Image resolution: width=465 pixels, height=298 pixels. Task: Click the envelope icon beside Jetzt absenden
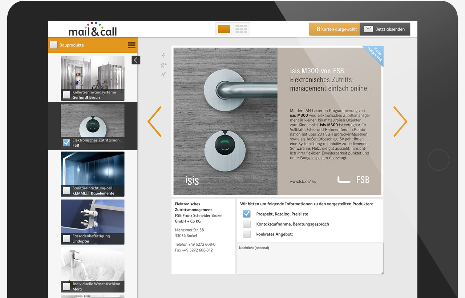click(368, 29)
